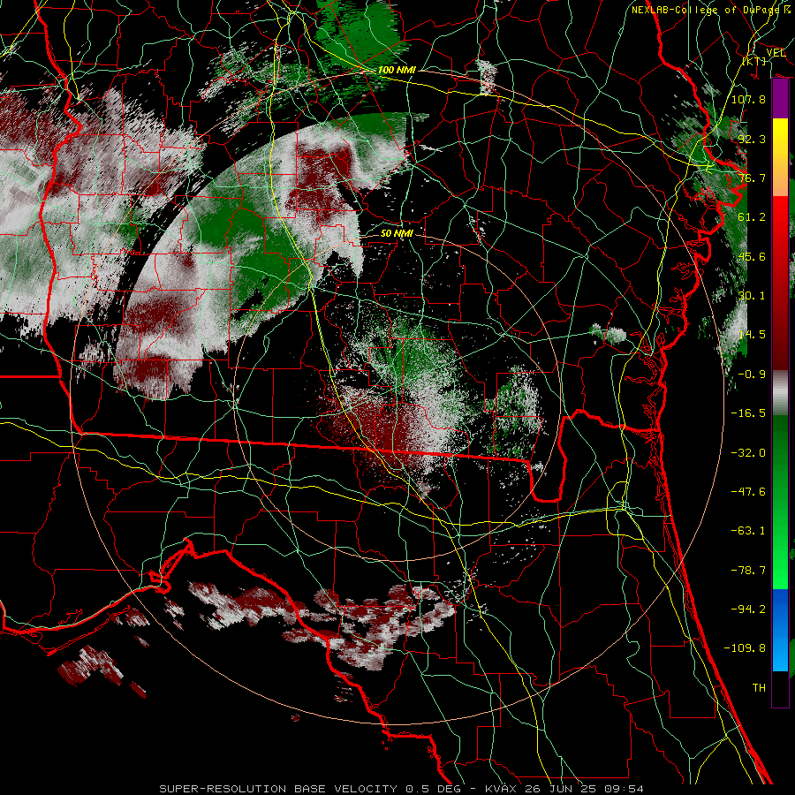Click the VEL legend title
This screenshot has width=795, height=795.
776,53
